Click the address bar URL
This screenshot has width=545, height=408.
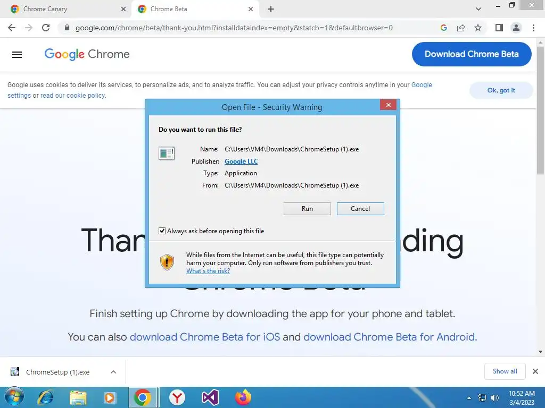click(x=234, y=28)
